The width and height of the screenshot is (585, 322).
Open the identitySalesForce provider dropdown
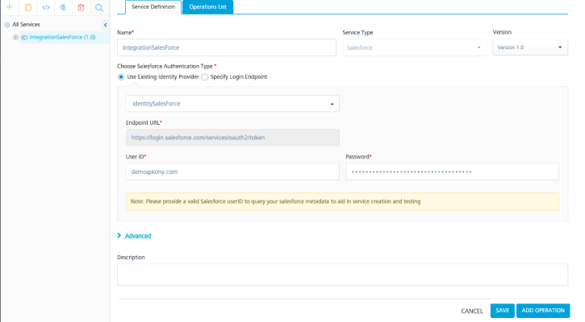click(232, 104)
